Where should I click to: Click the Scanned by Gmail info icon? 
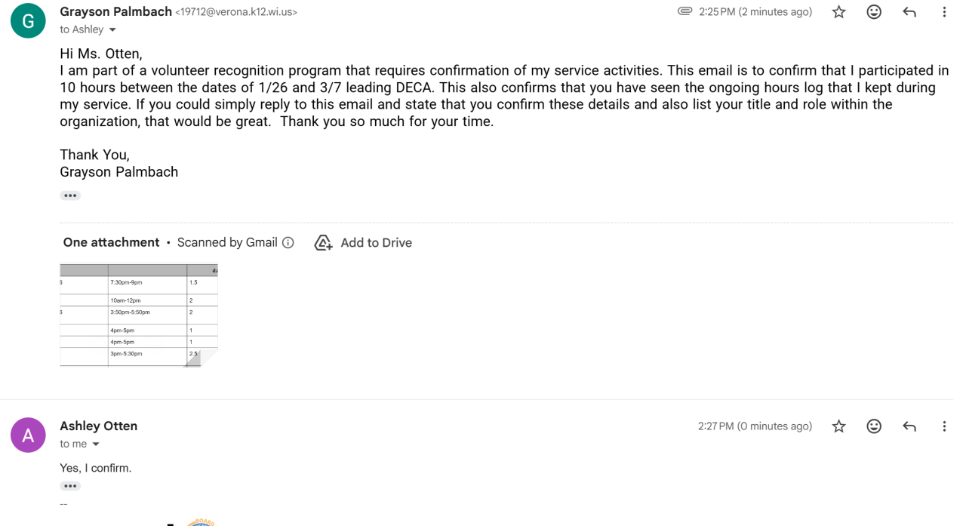(x=288, y=243)
